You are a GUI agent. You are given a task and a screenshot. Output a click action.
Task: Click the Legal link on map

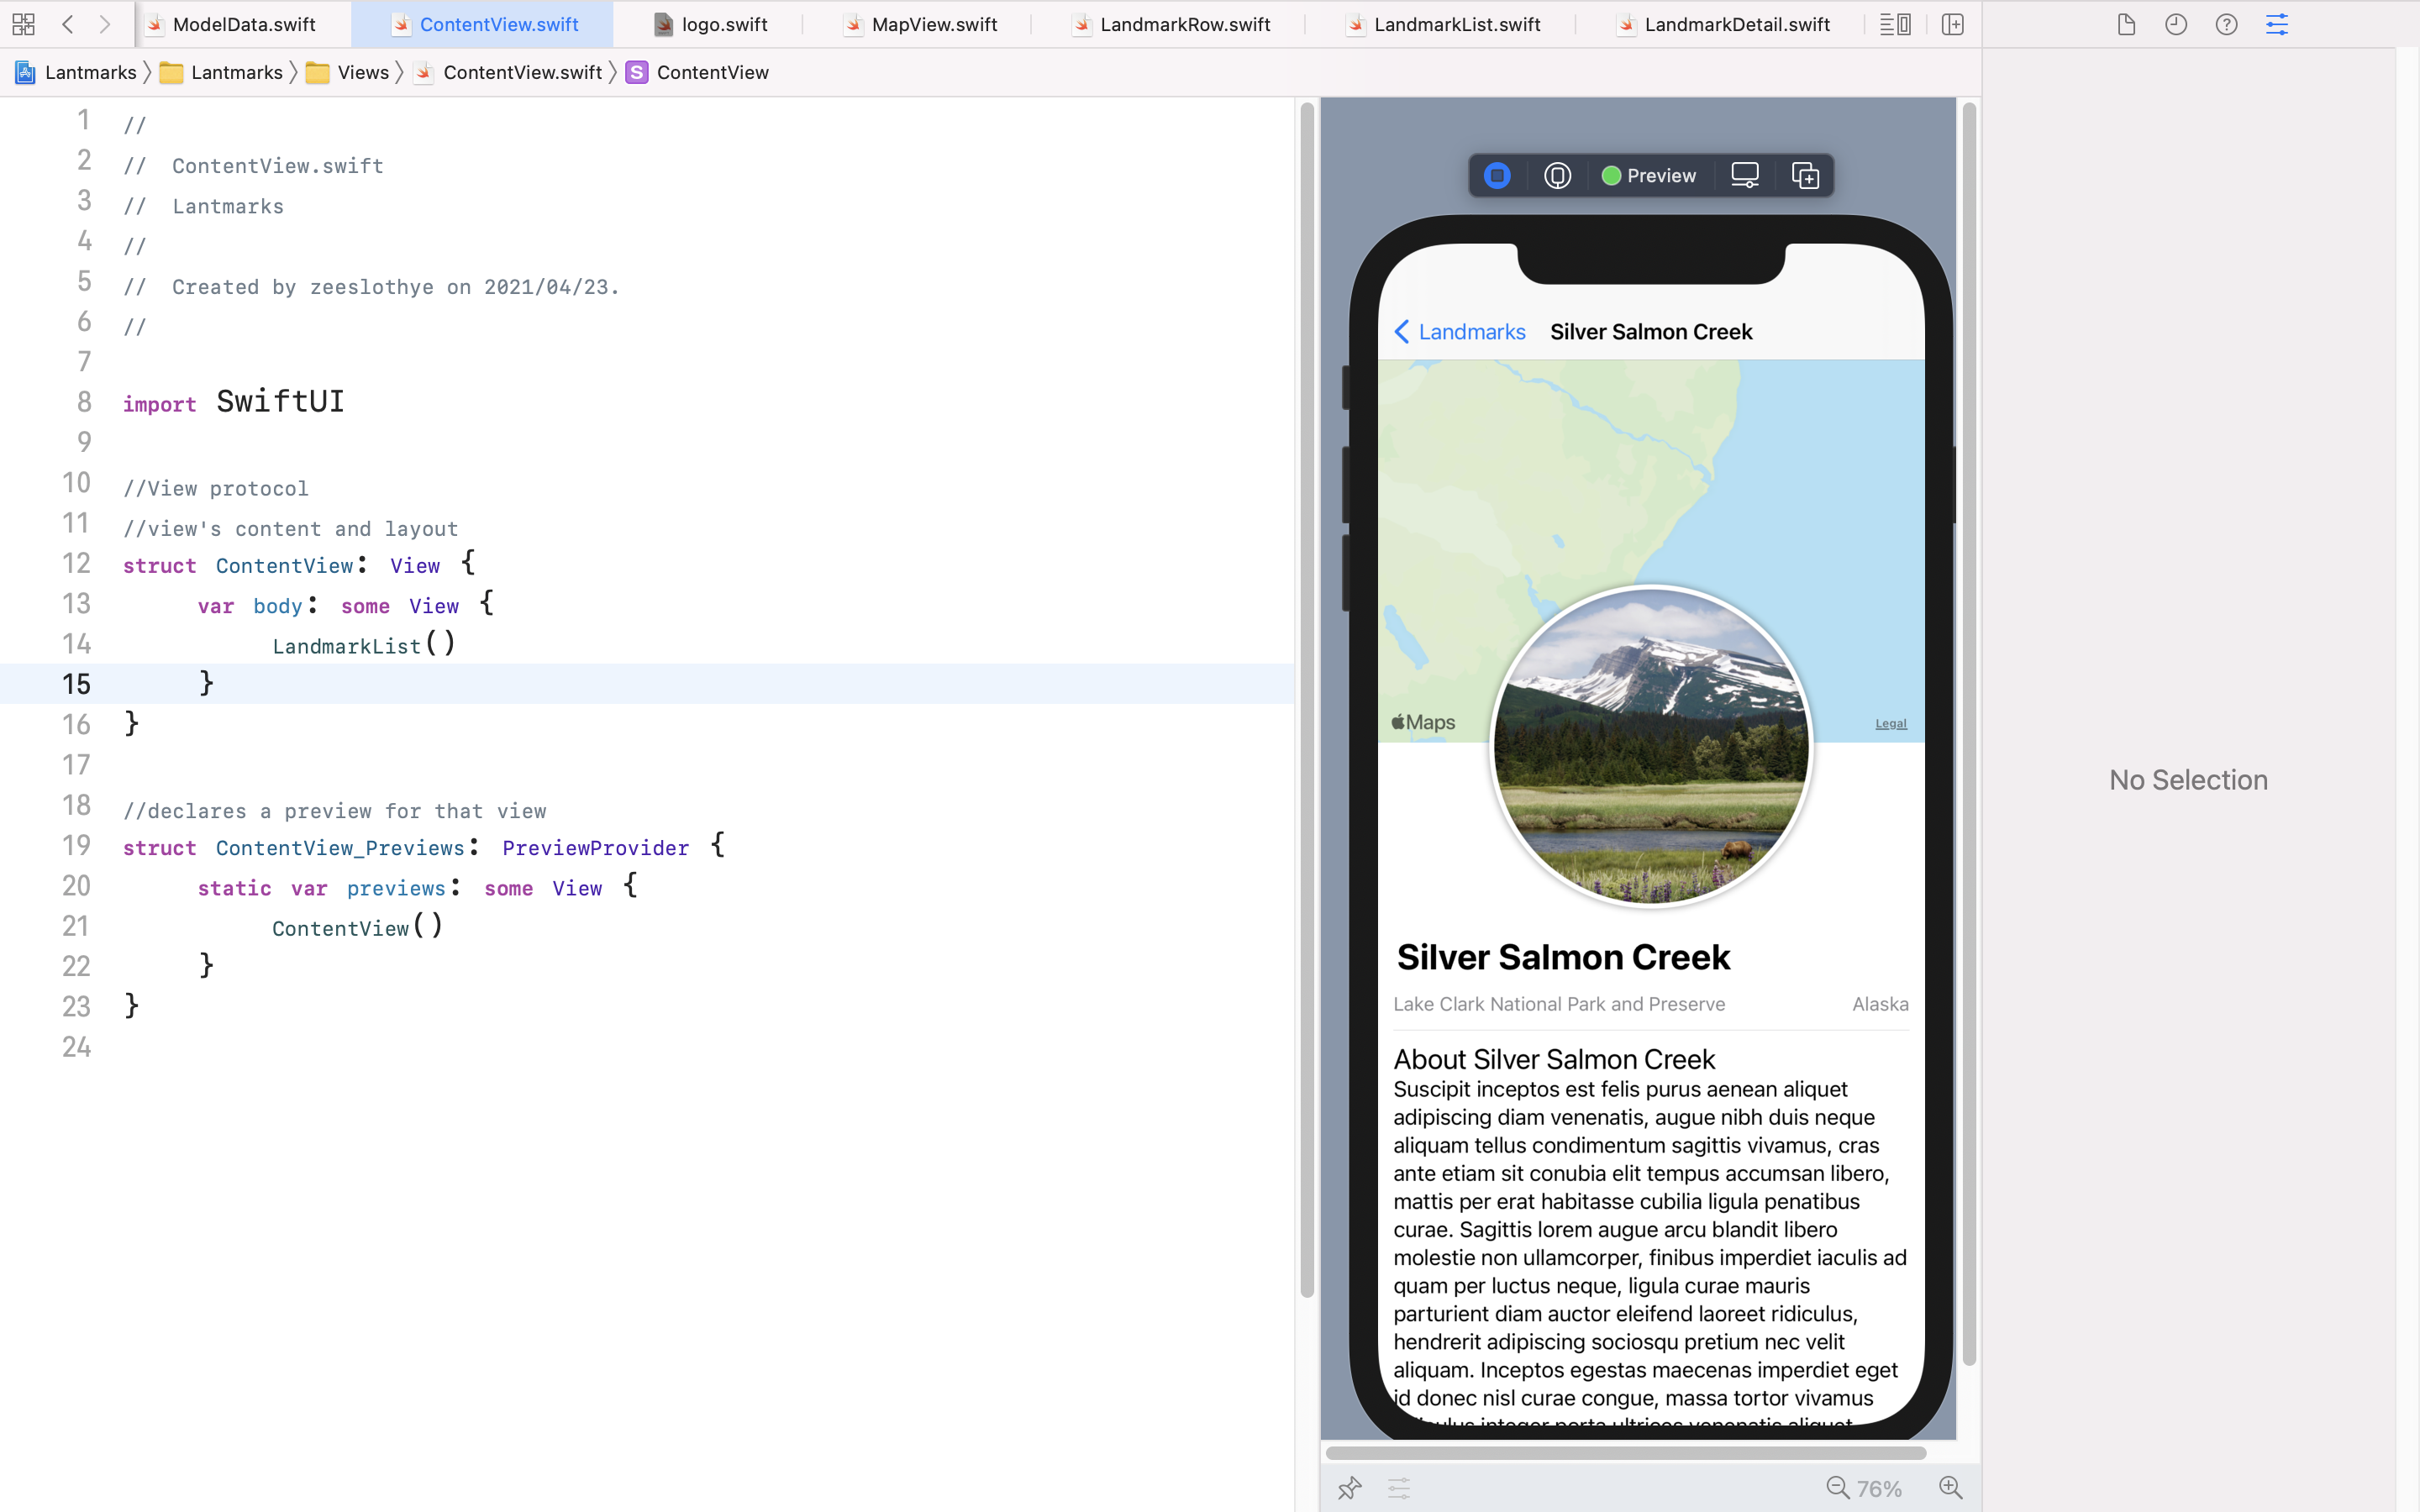(x=1890, y=723)
